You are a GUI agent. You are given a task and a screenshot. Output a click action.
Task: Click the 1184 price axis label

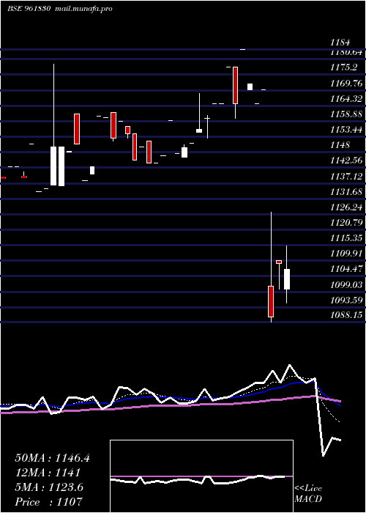340,43
